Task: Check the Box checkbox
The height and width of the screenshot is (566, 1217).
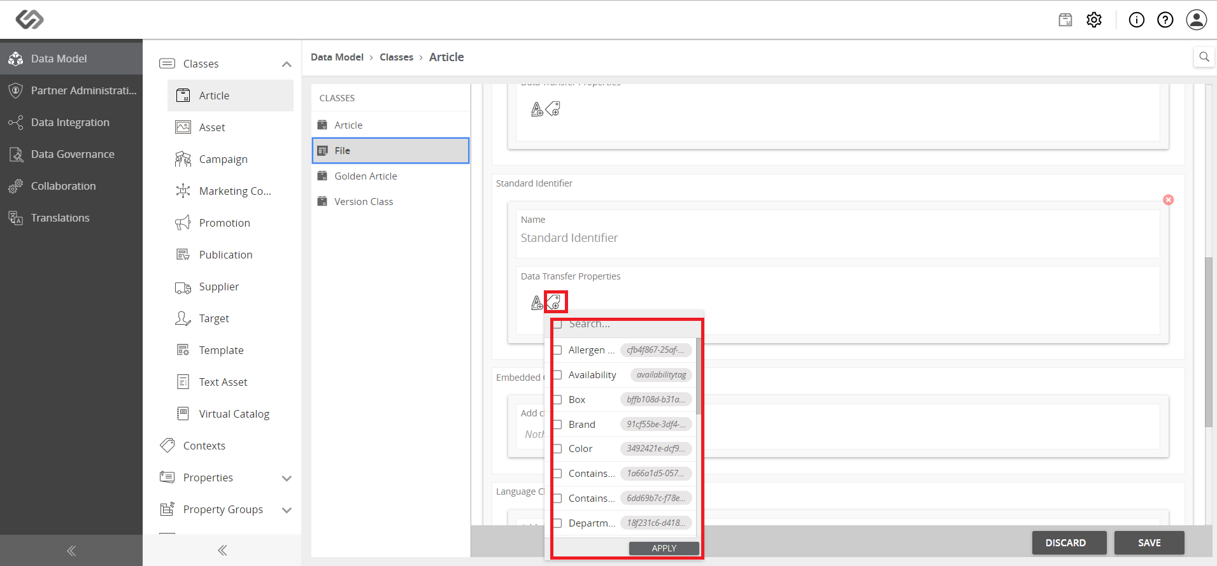Action: tap(558, 400)
